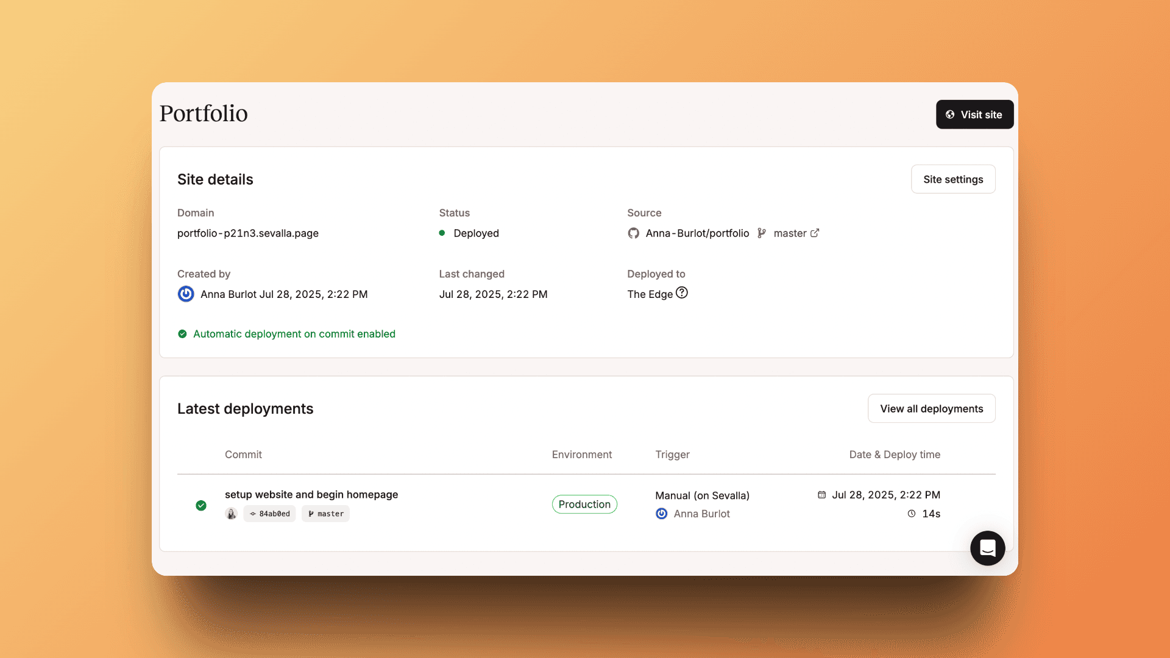The image size is (1170, 658).
Task: Click the Latest deployments heading
Action: click(x=245, y=409)
